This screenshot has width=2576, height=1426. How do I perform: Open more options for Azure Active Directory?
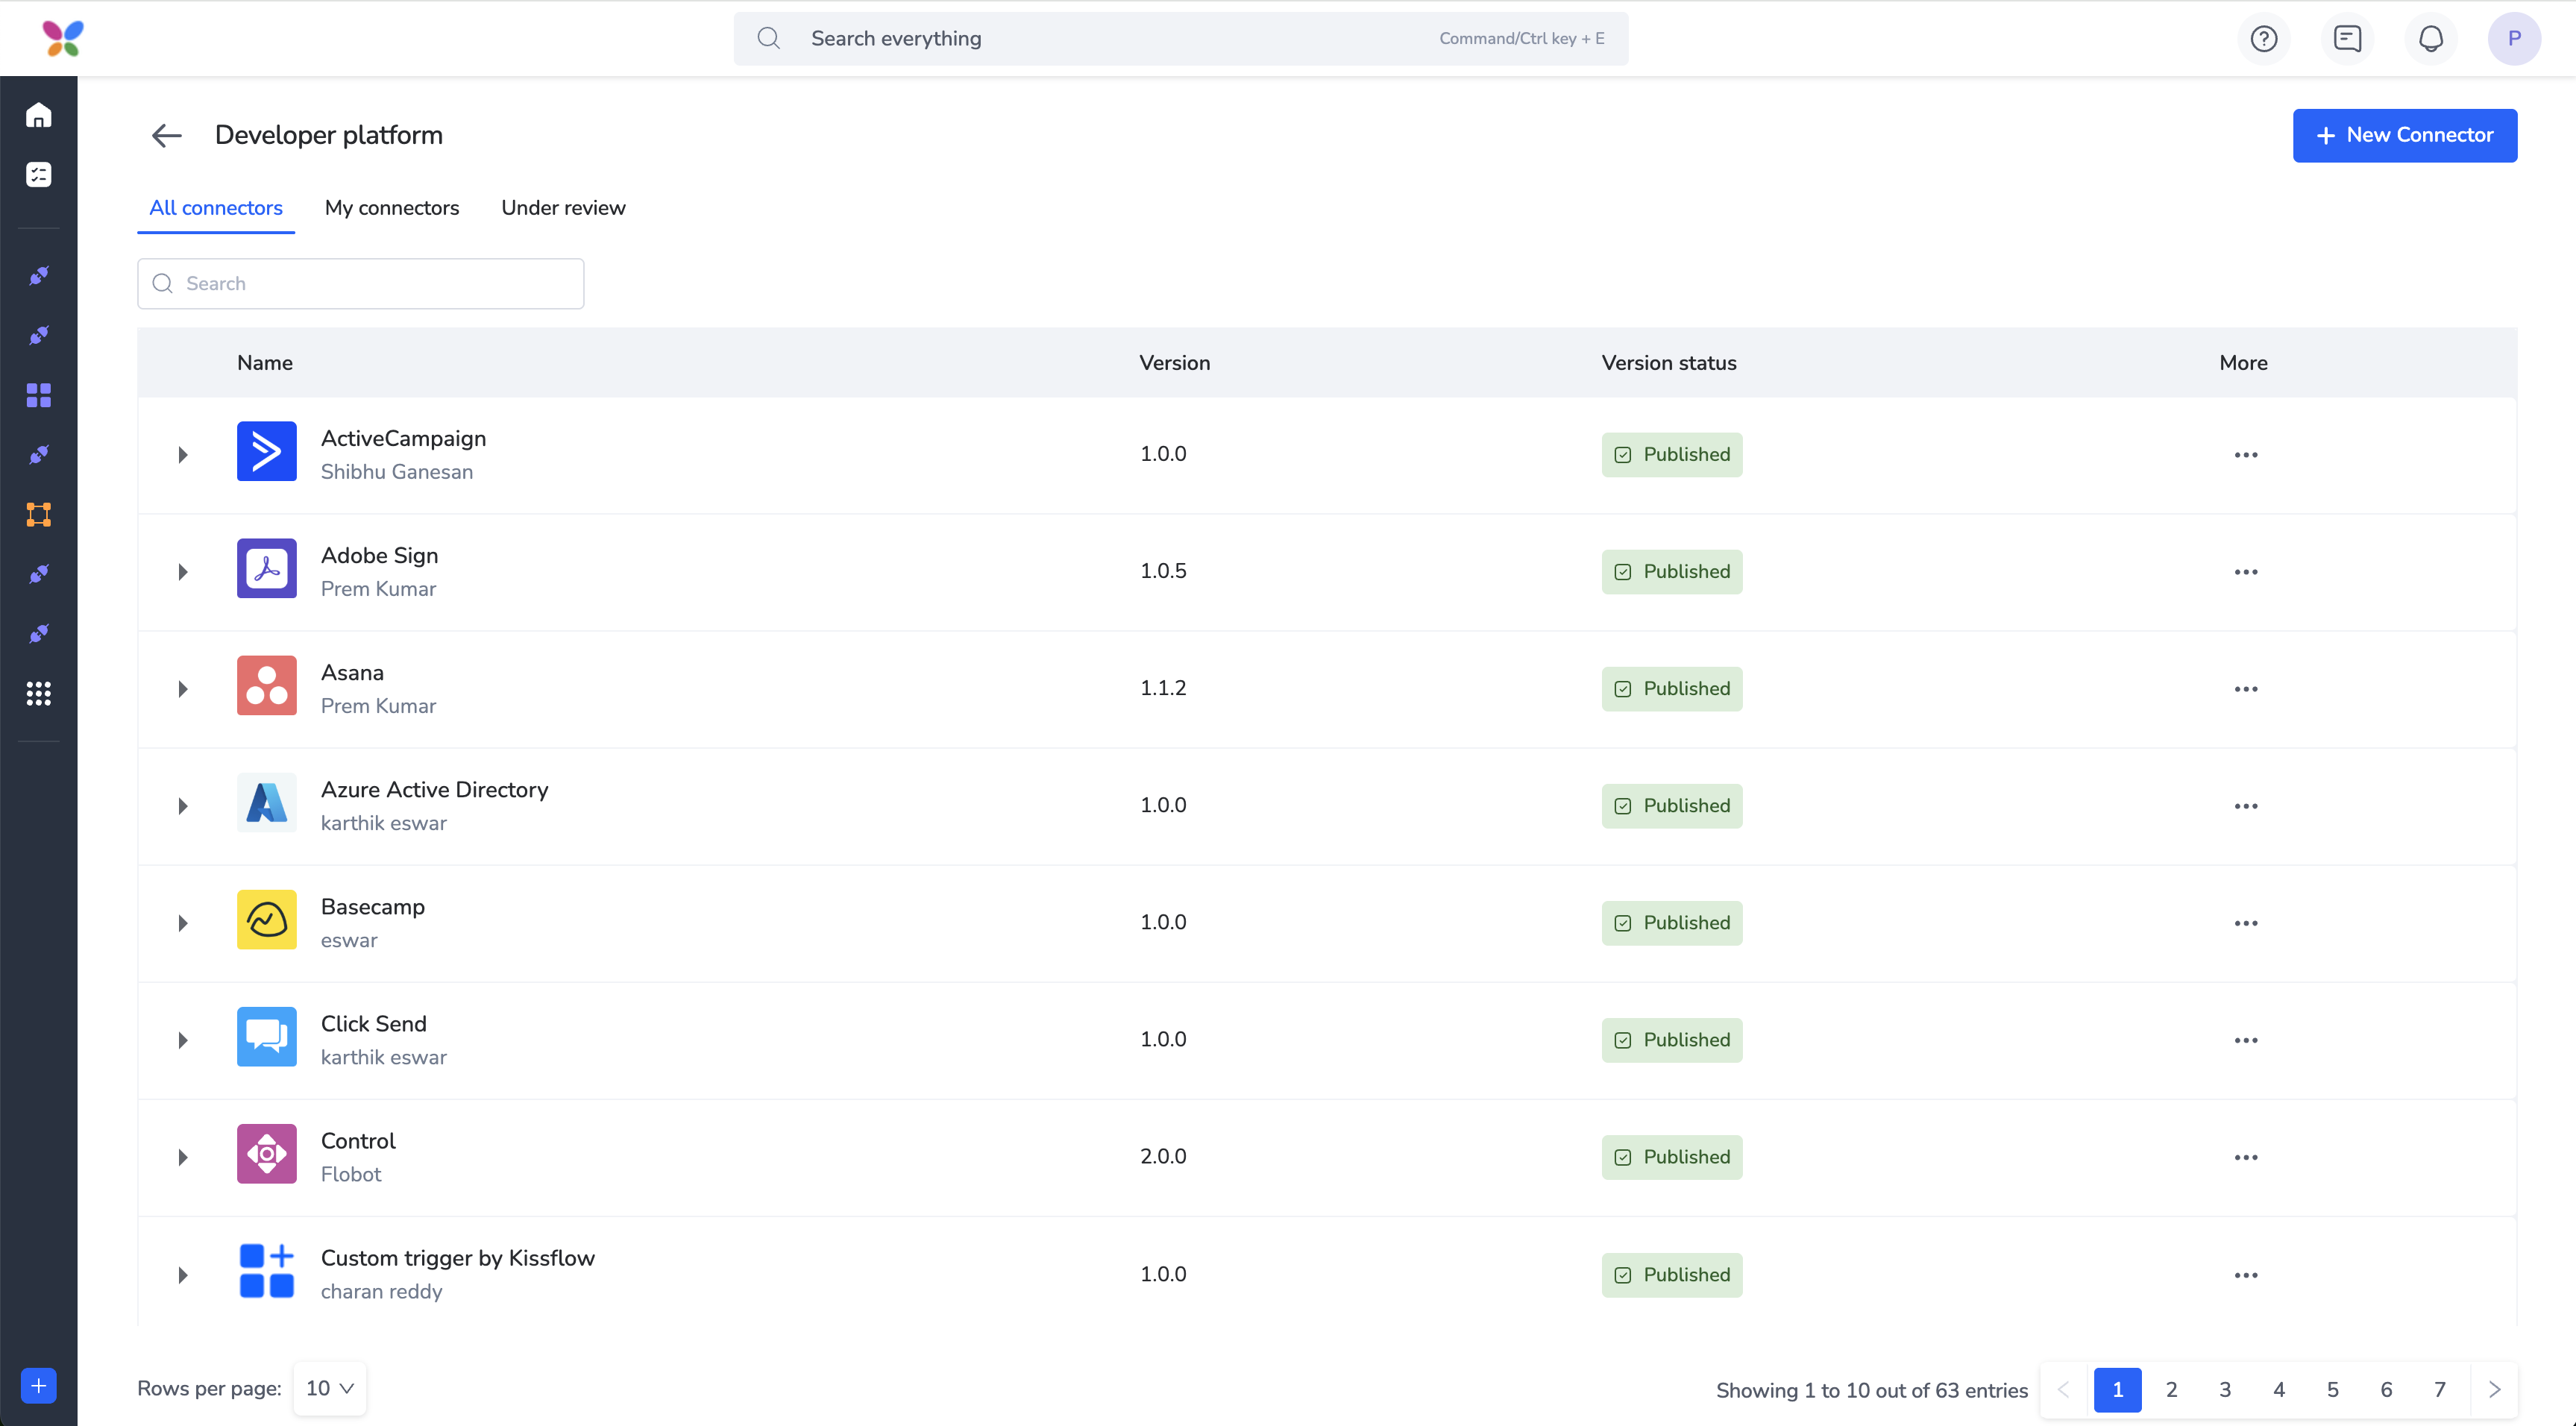(x=2246, y=806)
